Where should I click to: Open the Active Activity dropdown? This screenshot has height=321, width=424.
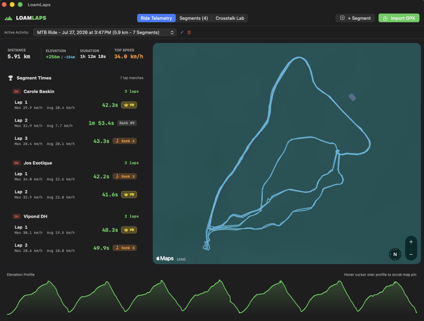click(105, 32)
